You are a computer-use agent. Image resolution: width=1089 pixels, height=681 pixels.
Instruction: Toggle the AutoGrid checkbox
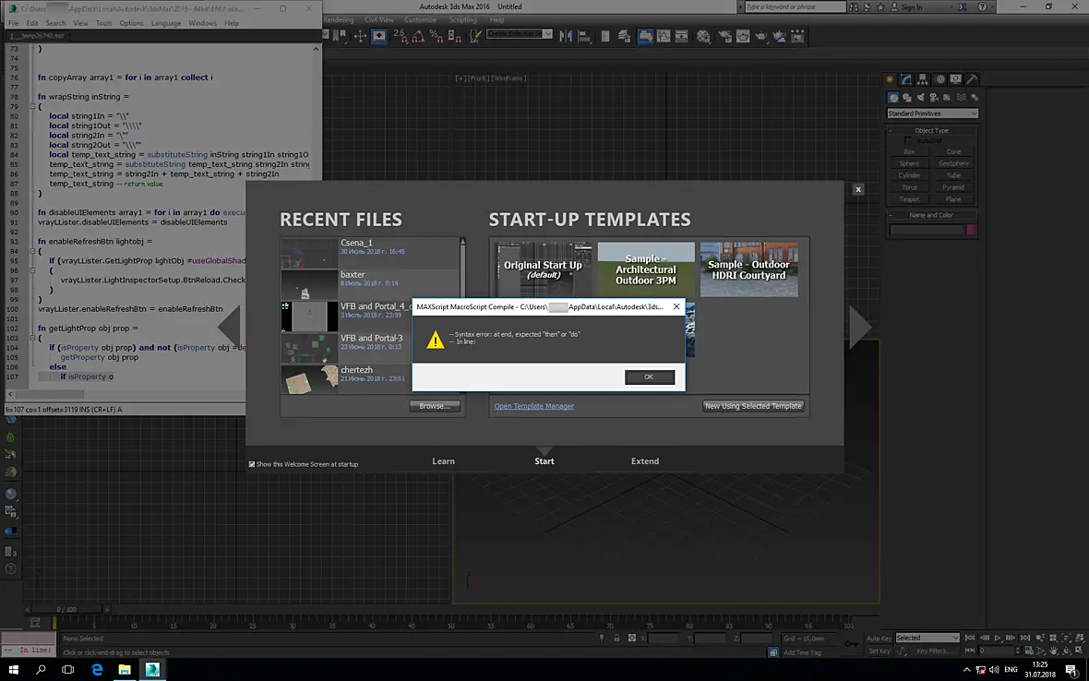pos(908,141)
